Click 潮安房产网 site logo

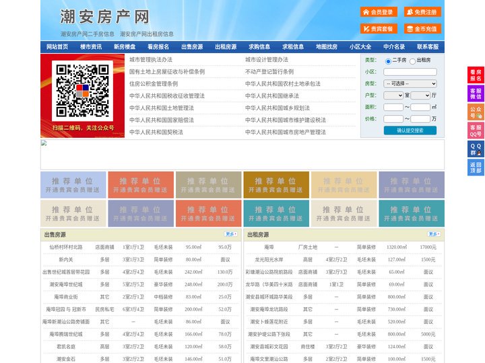pyautogui.click(x=104, y=17)
